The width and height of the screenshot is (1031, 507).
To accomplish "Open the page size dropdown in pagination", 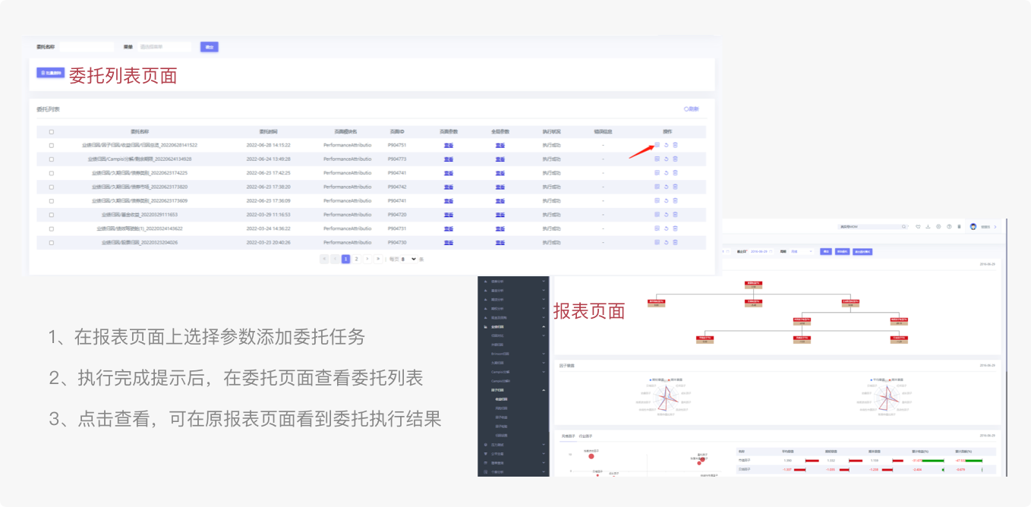I will point(408,259).
